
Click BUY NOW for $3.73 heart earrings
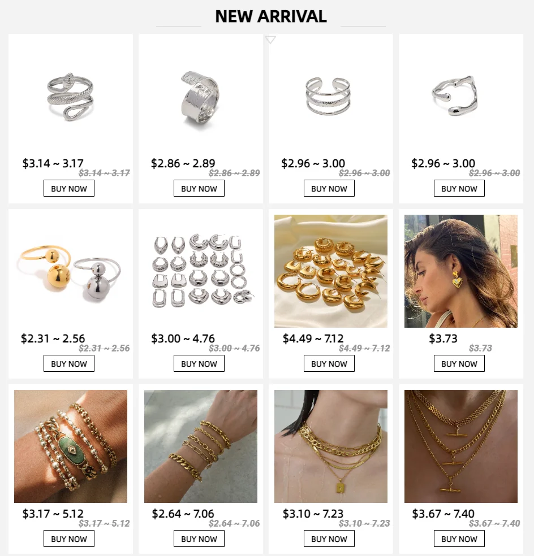pyautogui.click(x=459, y=363)
